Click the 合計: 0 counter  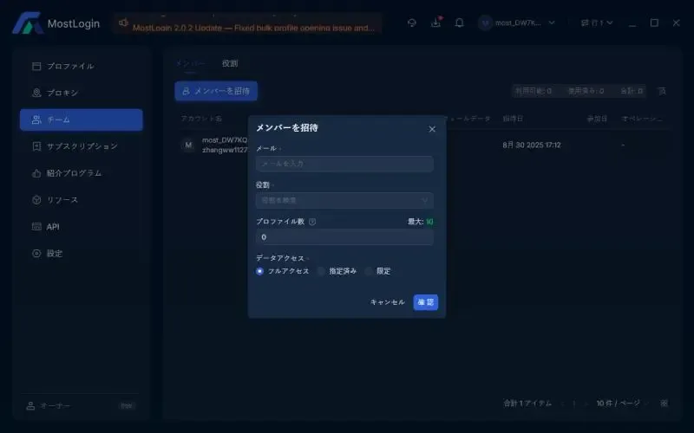tap(632, 91)
